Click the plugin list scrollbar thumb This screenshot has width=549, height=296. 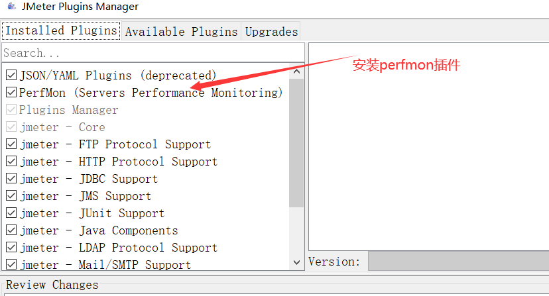pos(296,142)
